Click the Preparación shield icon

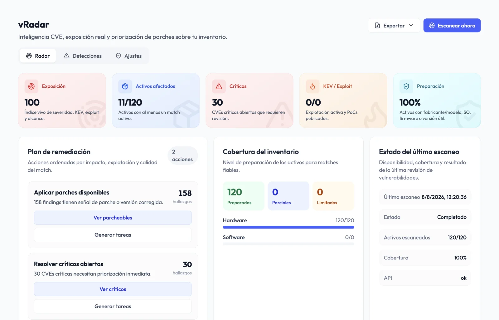pyautogui.click(x=406, y=86)
